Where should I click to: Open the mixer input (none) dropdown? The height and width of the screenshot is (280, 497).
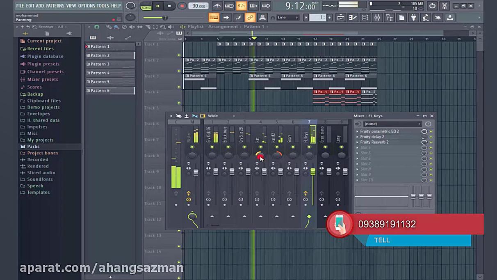coord(392,124)
